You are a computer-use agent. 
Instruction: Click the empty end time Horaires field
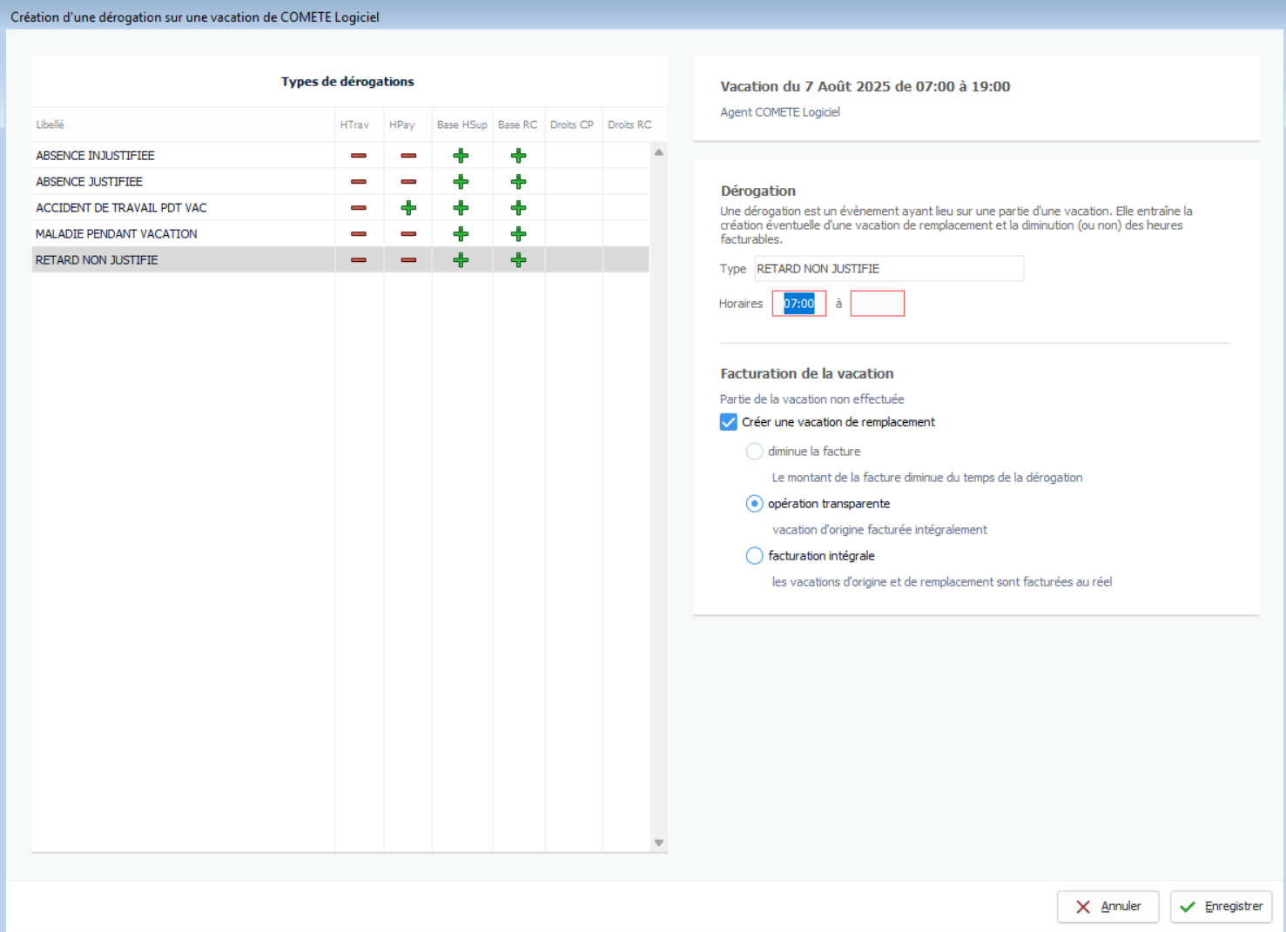877,304
